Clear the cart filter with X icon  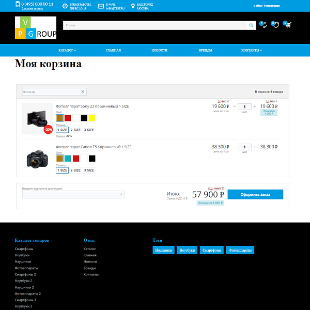(x=83, y=91)
